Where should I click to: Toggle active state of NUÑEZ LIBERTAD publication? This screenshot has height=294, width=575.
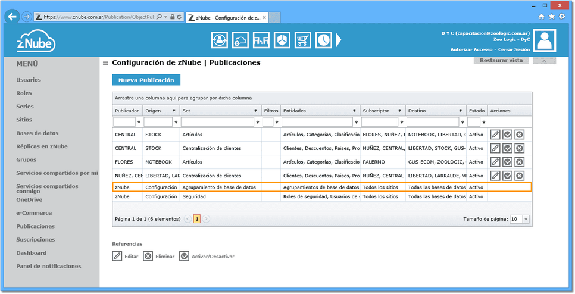(x=507, y=176)
